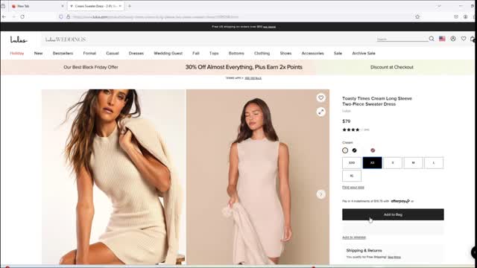Open the Holiday menu
Screen dimensions: 477x268
point(16,53)
